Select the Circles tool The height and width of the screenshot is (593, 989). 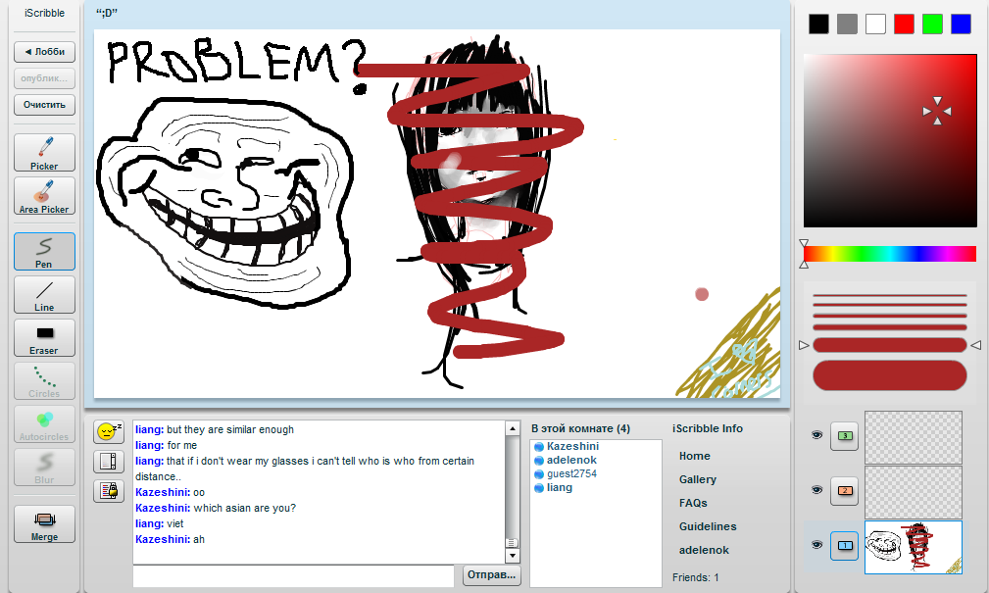(44, 380)
